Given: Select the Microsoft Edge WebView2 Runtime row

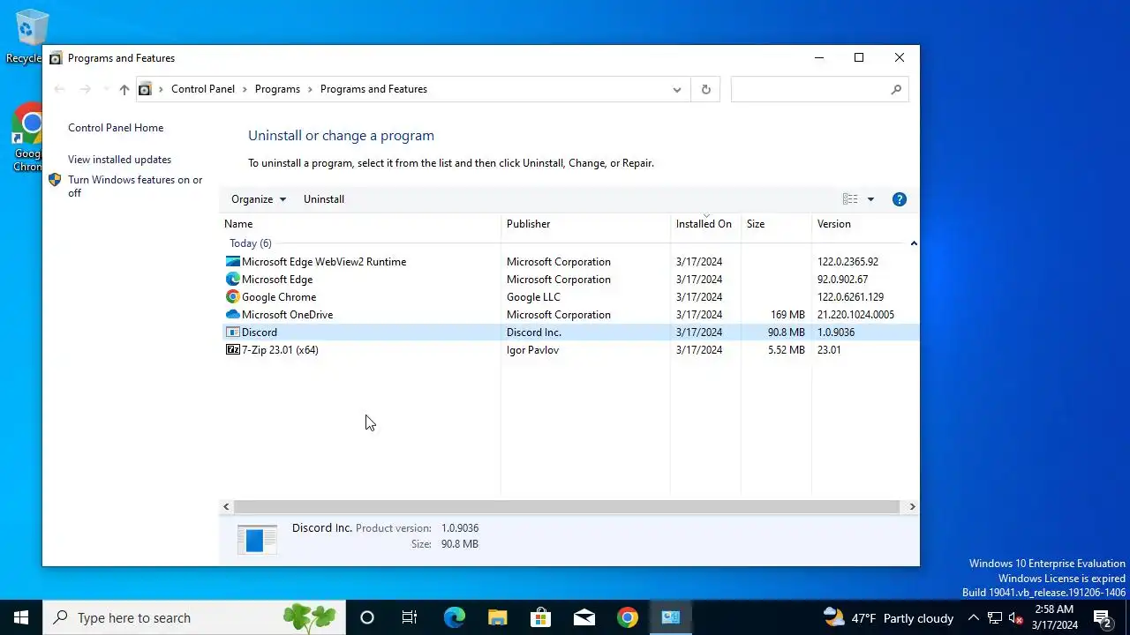Looking at the screenshot, I should 569,261.
